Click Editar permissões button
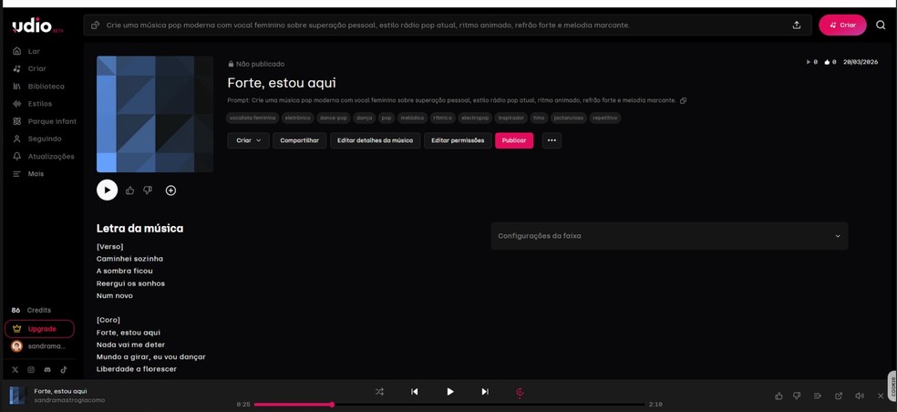This screenshot has width=897, height=412. pyautogui.click(x=458, y=140)
